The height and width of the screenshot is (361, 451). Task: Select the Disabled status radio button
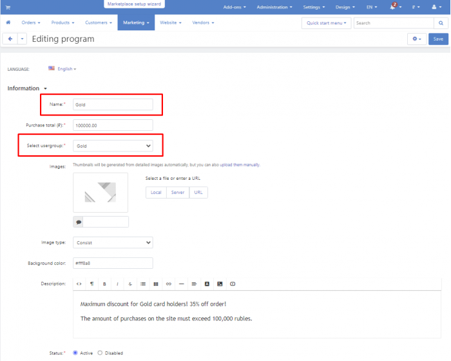100,353
